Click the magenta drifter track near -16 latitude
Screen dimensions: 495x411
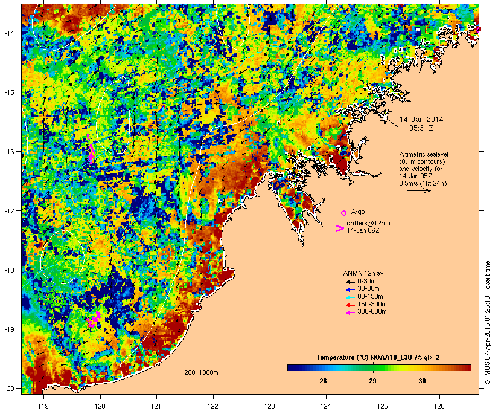[91, 149]
